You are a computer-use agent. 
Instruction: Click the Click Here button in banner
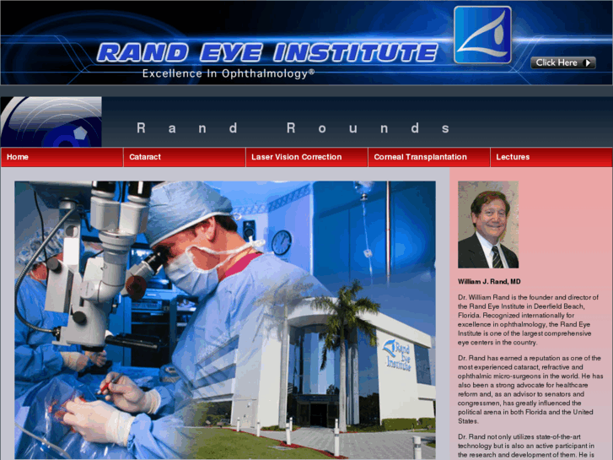pyautogui.click(x=563, y=62)
